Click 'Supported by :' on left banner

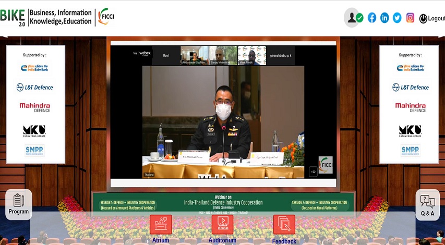[x=34, y=55]
